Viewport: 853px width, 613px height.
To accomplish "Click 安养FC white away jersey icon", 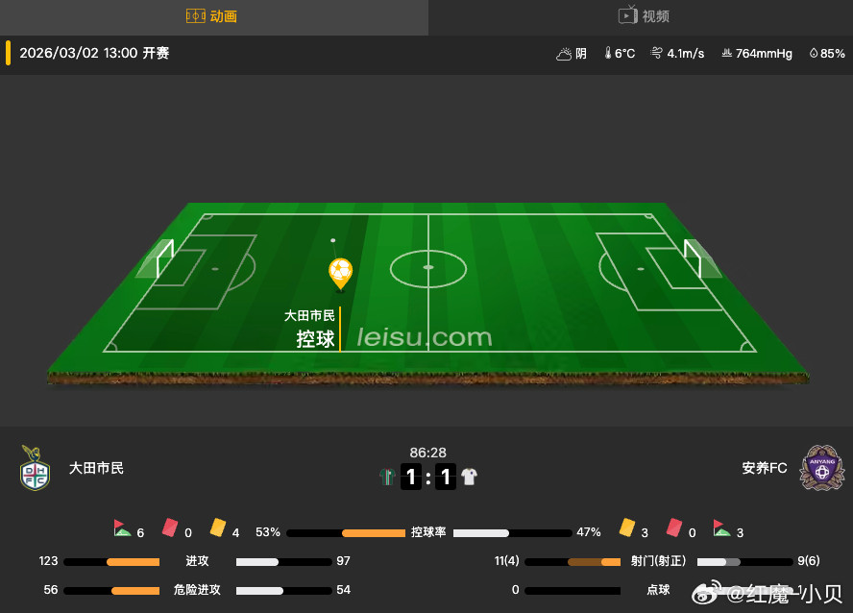I will coord(469,477).
